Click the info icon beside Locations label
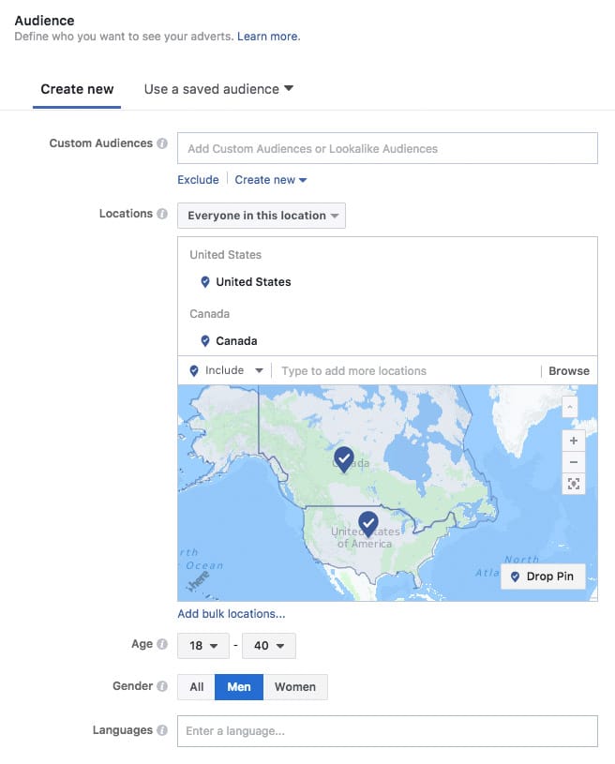 click(162, 215)
